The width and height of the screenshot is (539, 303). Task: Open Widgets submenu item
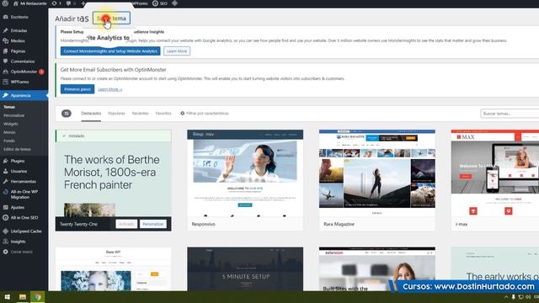coord(11,124)
